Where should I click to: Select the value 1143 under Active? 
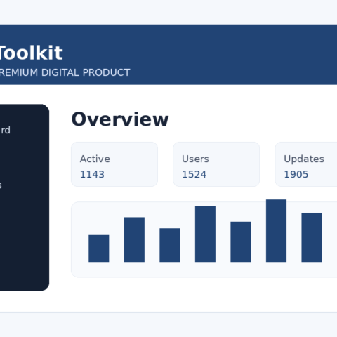pos(92,174)
